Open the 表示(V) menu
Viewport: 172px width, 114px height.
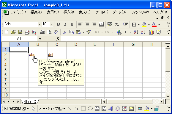[53, 12]
